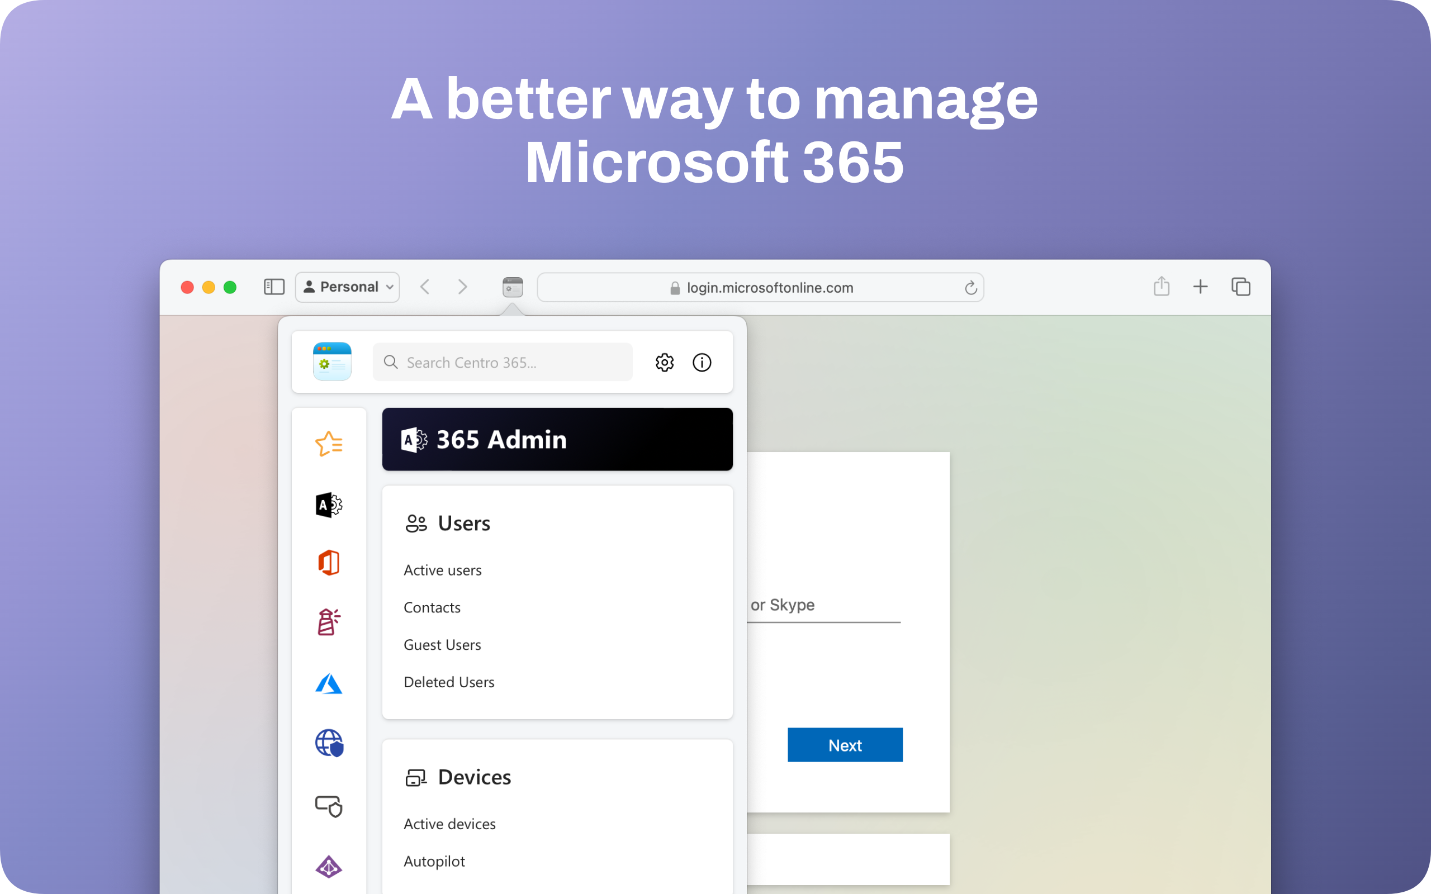Select the Azure sidebar icon
The width and height of the screenshot is (1431, 894).
329,684
